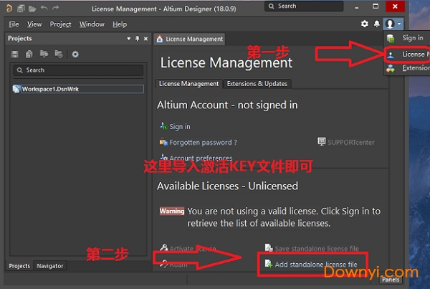This screenshot has height=289, width=430.
Task: Click the Projects panel settings gear icon
Action: point(75,54)
